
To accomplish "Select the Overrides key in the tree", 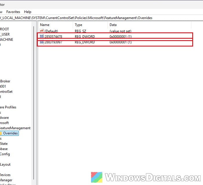I will (x=10, y=133).
